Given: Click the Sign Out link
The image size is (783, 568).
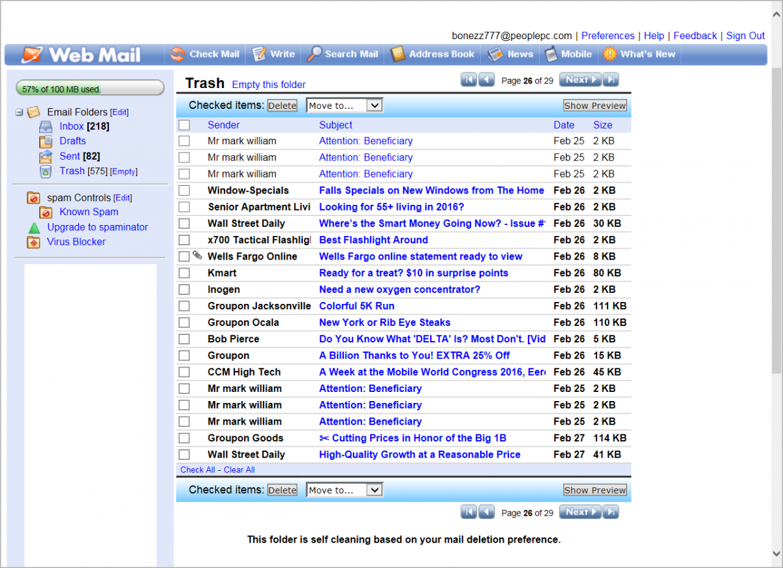Looking at the screenshot, I should point(746,36).
